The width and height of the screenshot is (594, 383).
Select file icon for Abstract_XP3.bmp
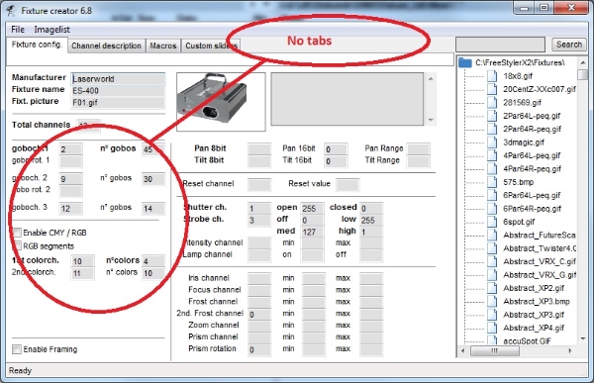coord(492,301)
